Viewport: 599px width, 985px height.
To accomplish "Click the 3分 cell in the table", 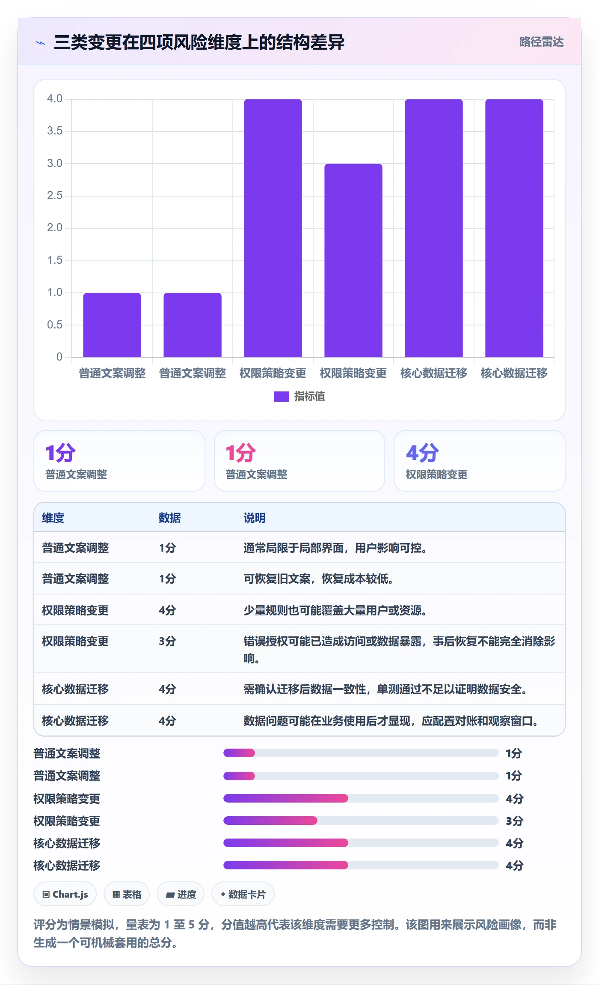I will pos(167,641).
